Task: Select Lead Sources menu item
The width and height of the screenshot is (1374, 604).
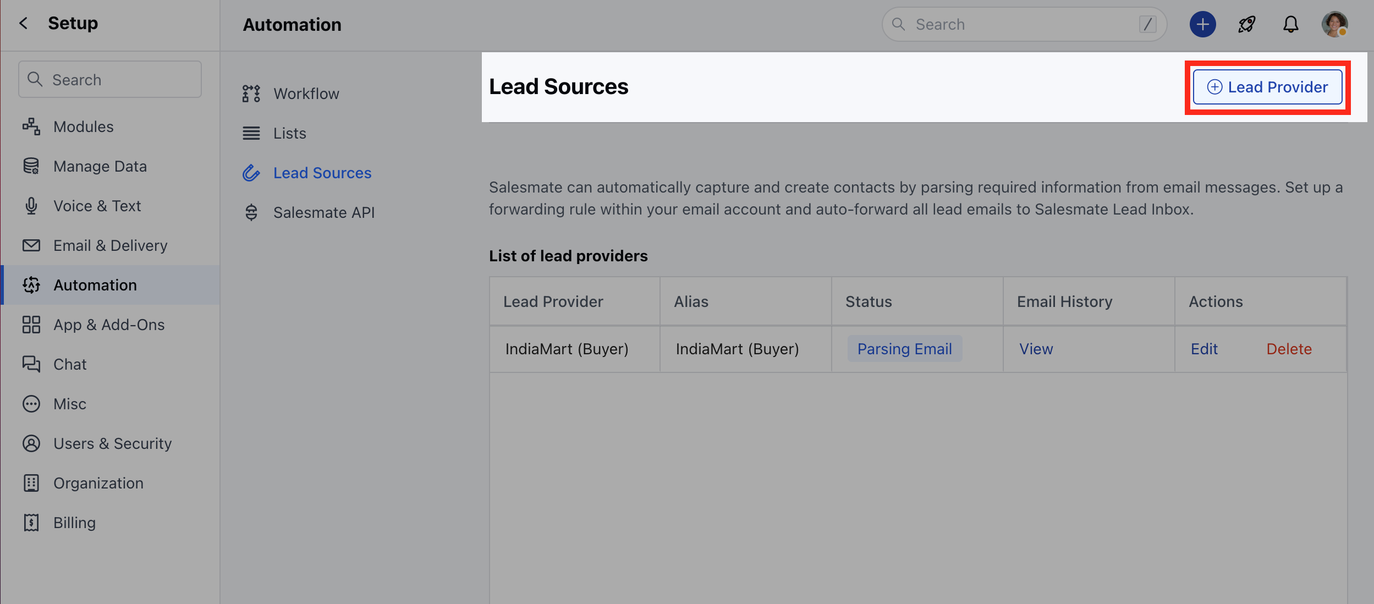Action: click(x=322, y=173)
